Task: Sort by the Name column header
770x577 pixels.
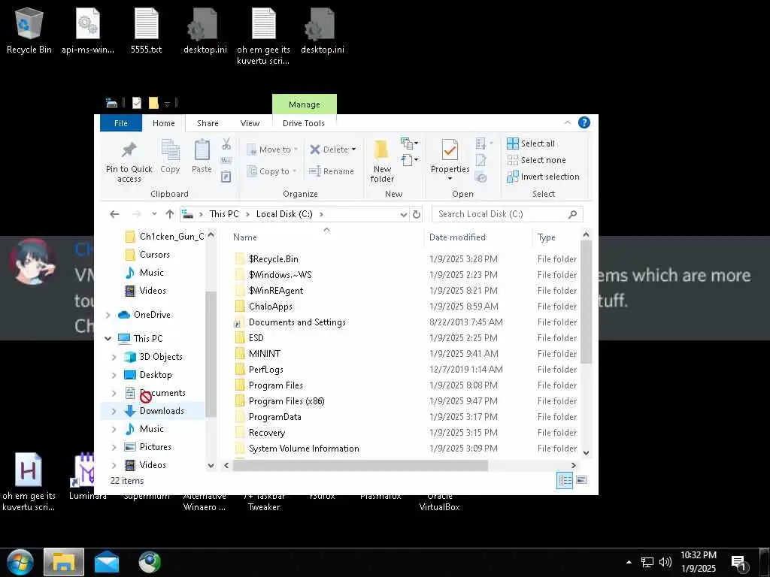Action: coord(245,237)
